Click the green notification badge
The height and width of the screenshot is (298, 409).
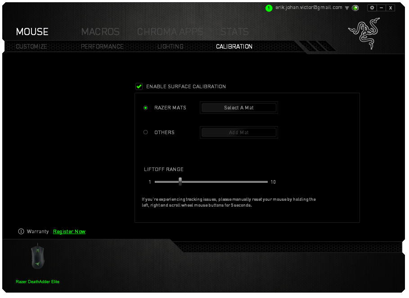(268, 8)
